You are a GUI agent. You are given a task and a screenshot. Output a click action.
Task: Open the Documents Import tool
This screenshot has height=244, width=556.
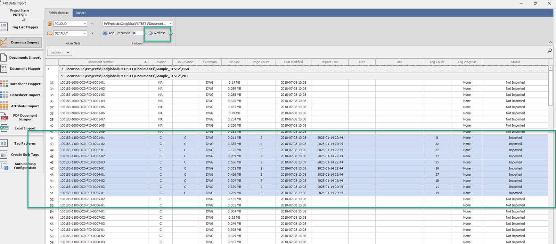[25, 58]
